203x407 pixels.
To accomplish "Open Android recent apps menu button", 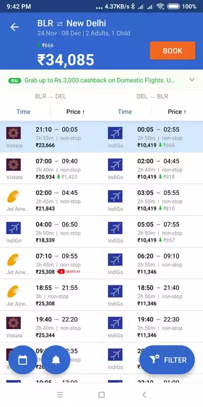I will click(x=60, y=395).
